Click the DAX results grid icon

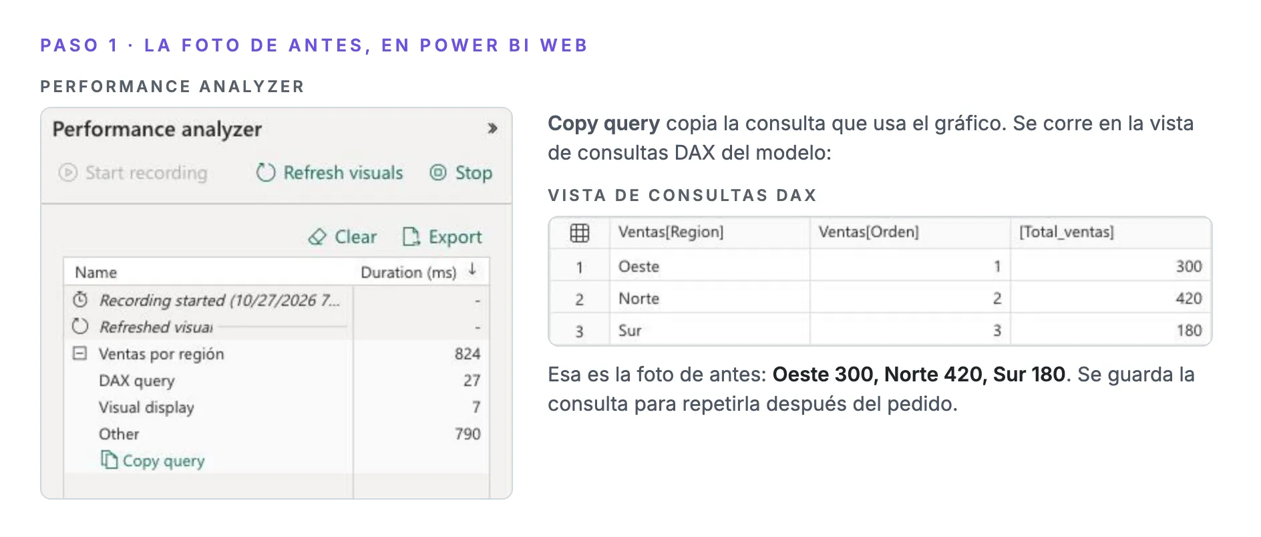pyautogui.click(x=580, y=232)
